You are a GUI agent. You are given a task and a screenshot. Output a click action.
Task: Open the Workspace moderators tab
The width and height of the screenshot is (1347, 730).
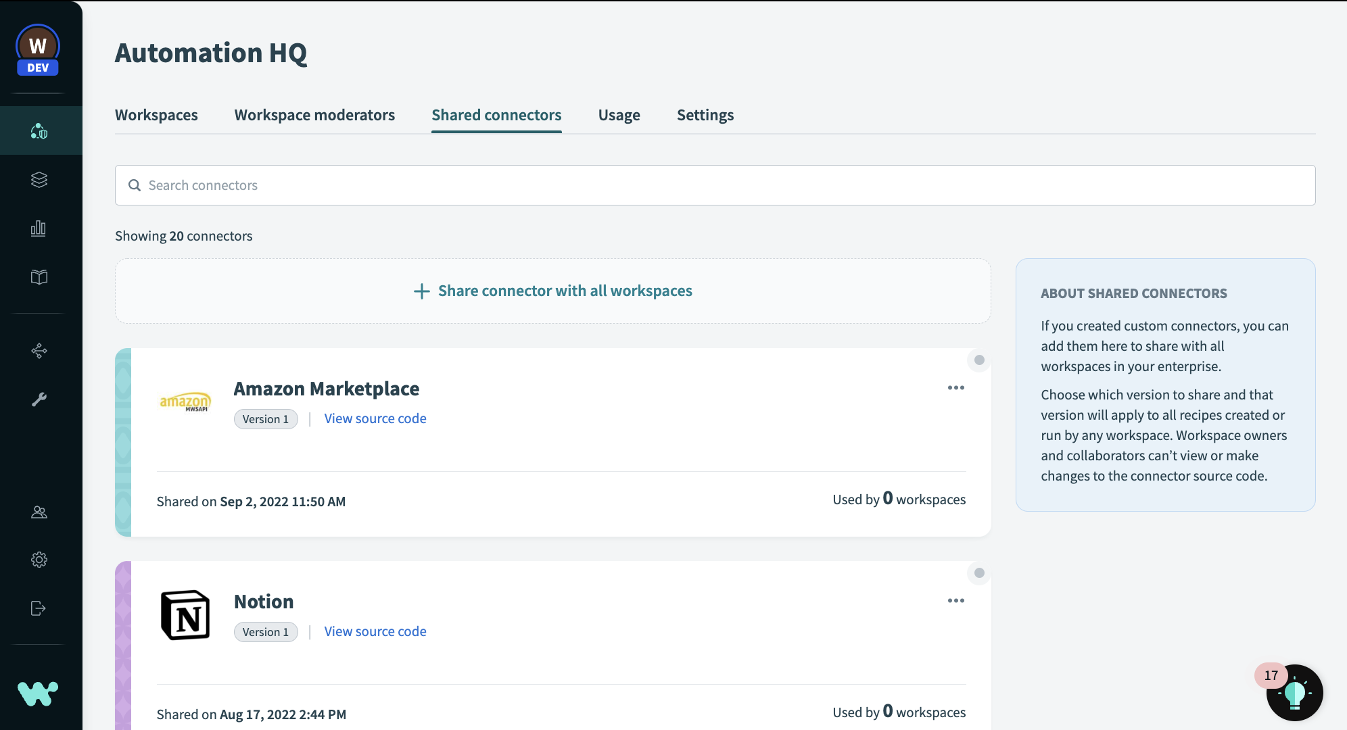tap(314, 115)
